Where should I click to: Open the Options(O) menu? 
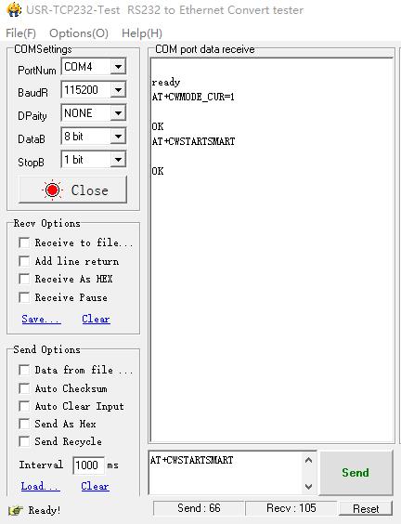[x=79, y=33]
